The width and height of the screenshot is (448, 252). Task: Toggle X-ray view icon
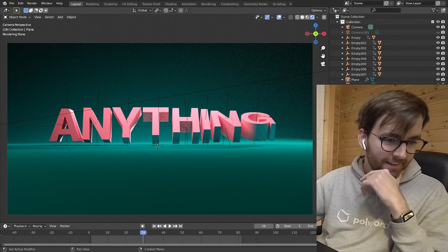(x=290, y=17)
